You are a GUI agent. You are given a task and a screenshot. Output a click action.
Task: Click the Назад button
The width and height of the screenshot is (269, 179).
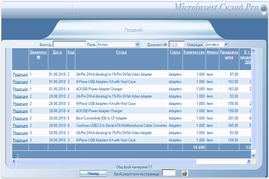click(93, 173)
